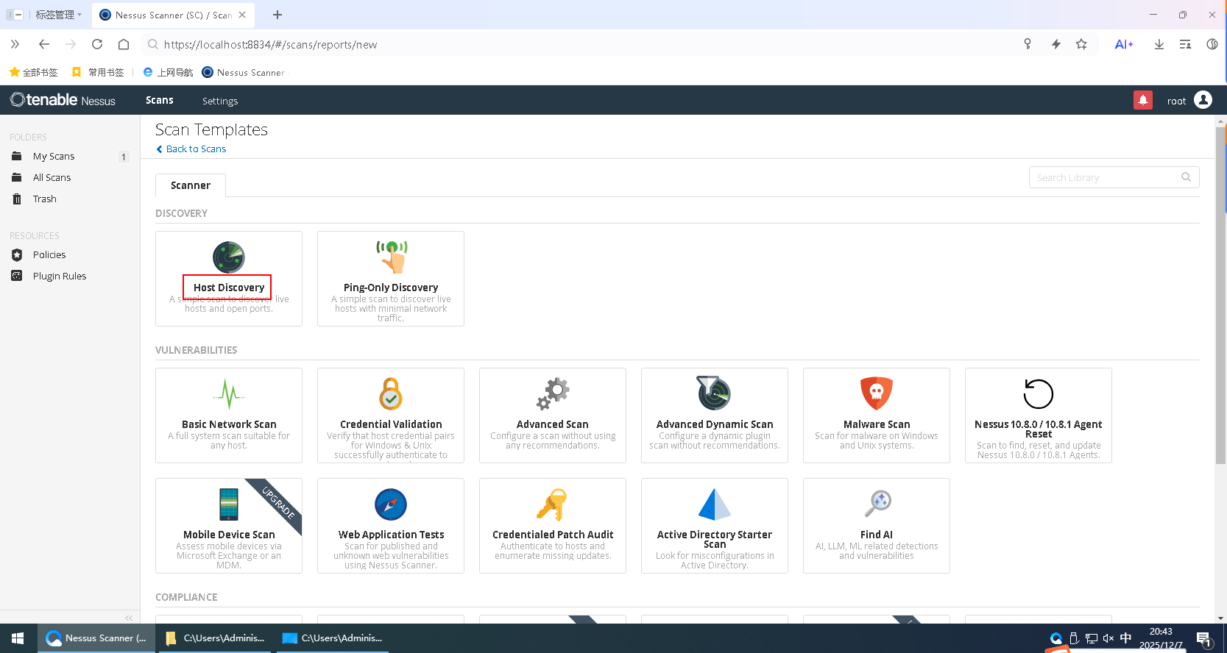The image size is (1227, 653).
Task: Open Plugin Rules in the sidebar
Action: pyautogui.click(x=60, y=276)
